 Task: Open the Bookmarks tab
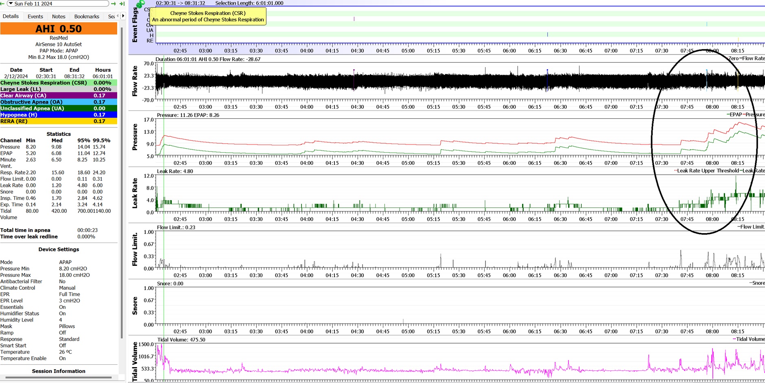[x=87, y=16]
